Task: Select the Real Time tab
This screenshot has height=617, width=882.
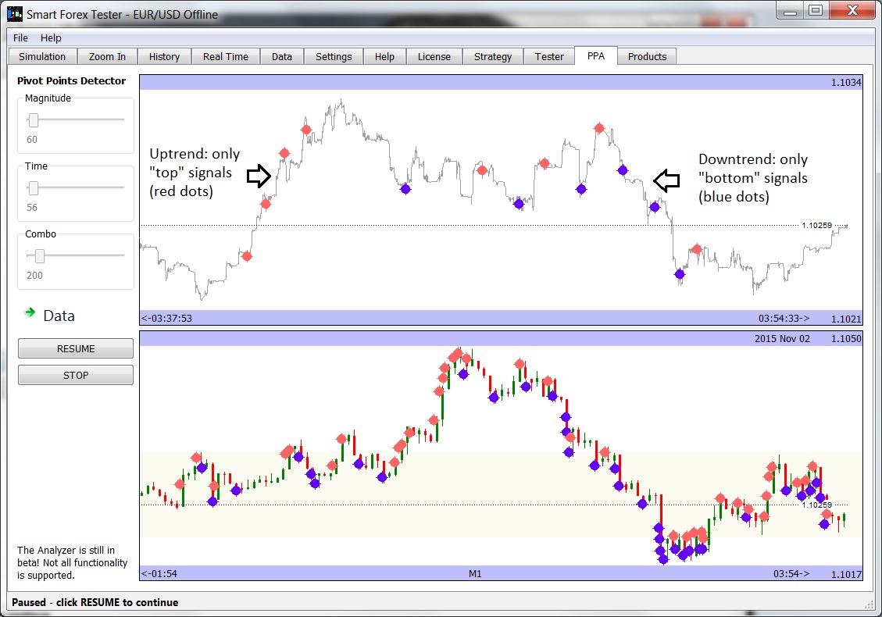Action: pos(226,57)
